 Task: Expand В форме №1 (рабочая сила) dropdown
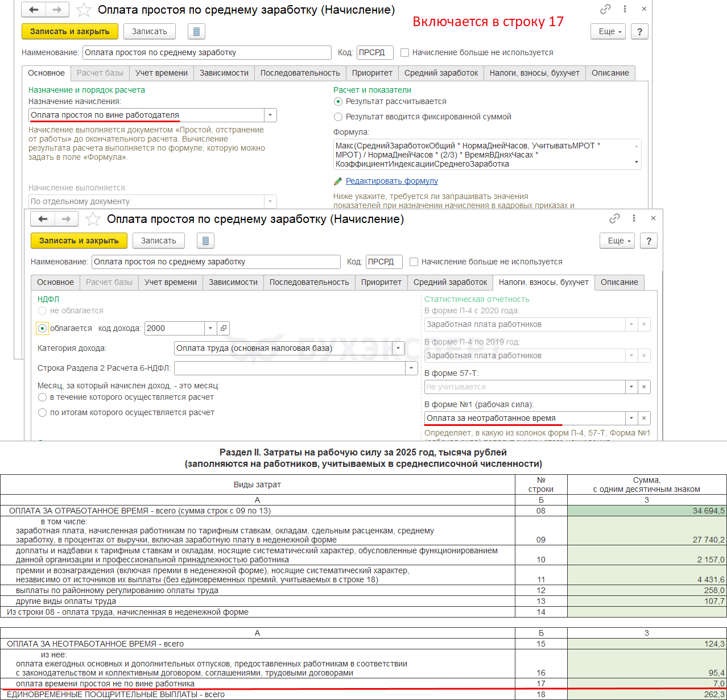coord(631,418)
